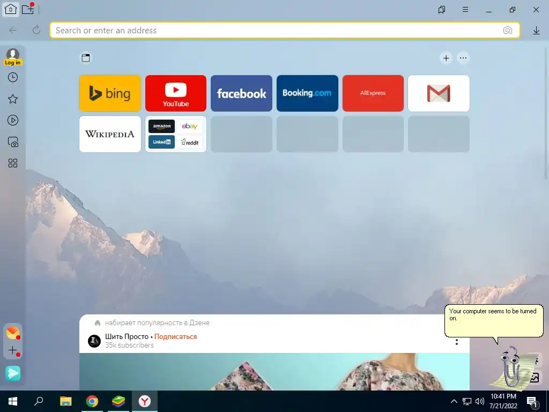Open the feed card three-dot menu
This screenshot has width=549, height=412.
pos(457,342)
